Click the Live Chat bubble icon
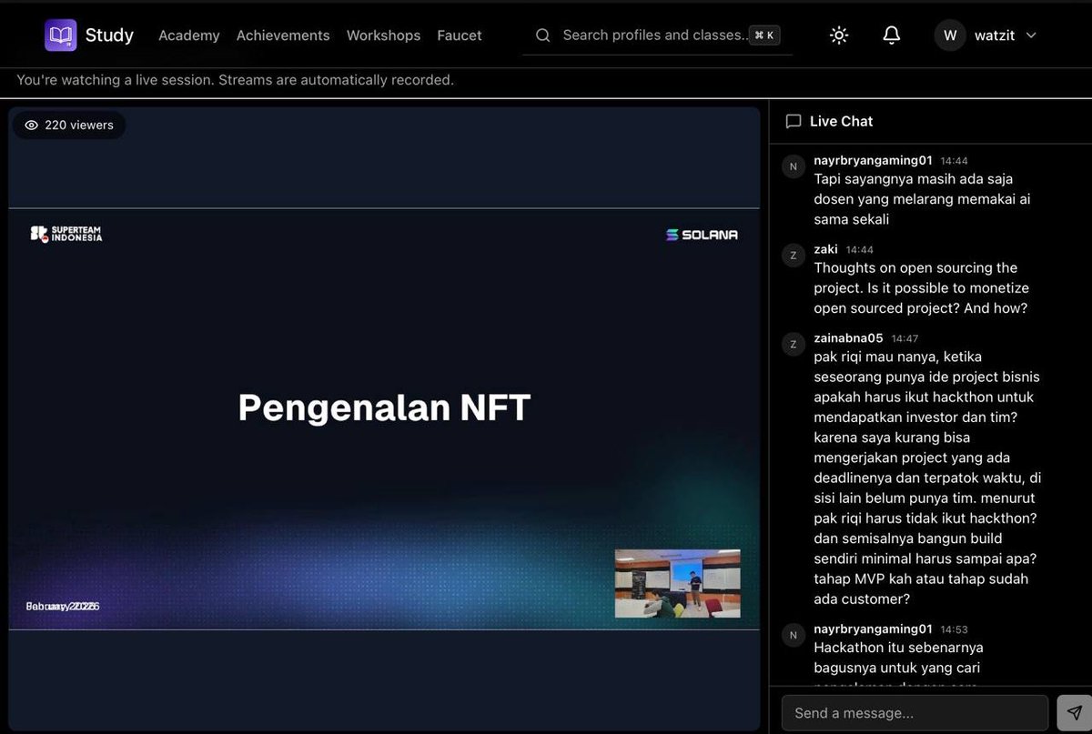Screen dimensions: 1092x734 [794, 120]
